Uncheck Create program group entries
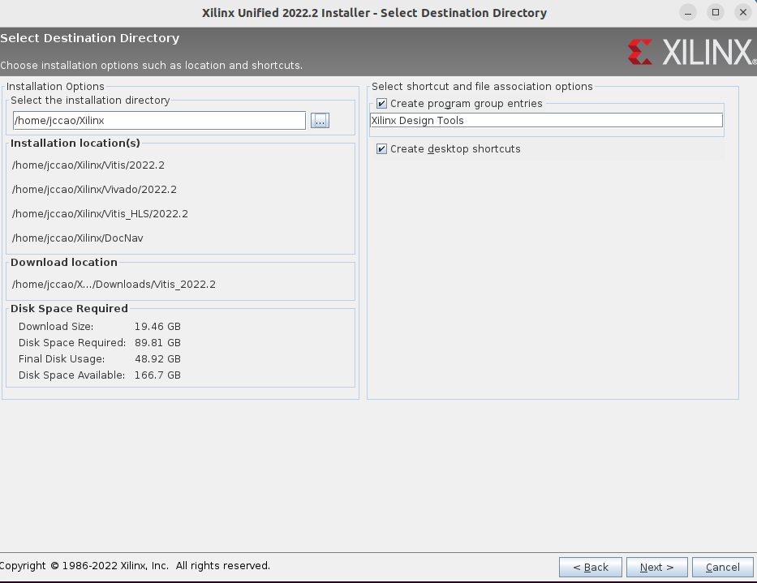Viewport: 757px width, 583px height. 381,103
